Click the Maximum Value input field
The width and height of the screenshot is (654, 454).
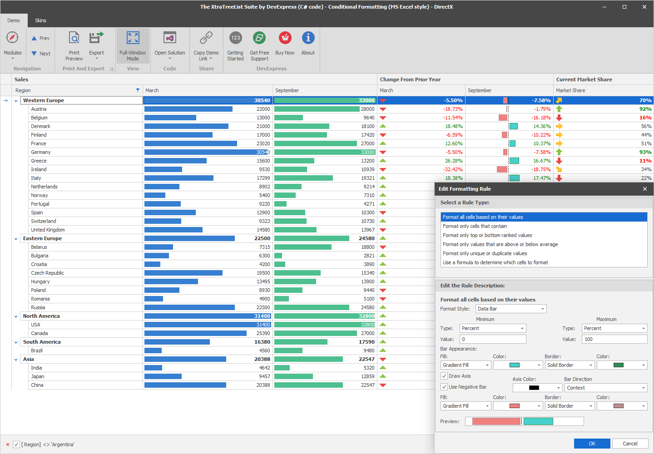point(614,339)
